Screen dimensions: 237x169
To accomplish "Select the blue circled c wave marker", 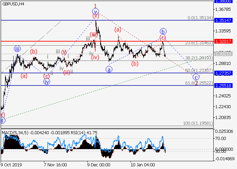I will [x=196, y=77].
